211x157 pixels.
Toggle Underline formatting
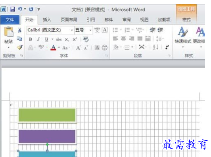click(46, 39)
